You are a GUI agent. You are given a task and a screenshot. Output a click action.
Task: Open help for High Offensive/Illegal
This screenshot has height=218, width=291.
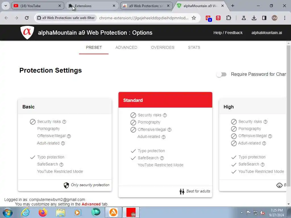tap(270, 136)
